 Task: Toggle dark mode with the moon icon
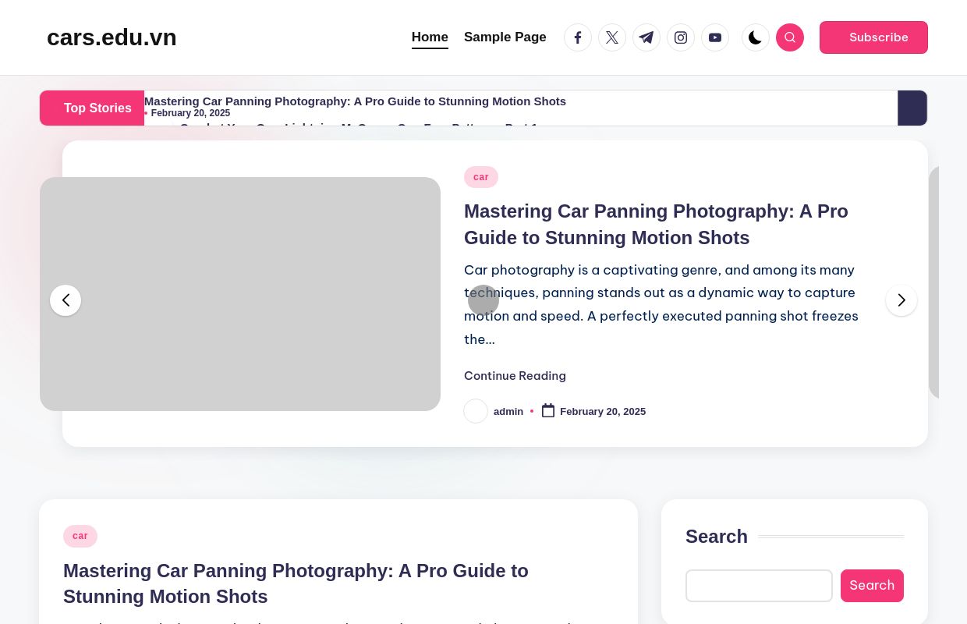tap(756, 37)
